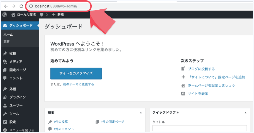Open the 1件のコメント link
Image resolution: width=254 pixels, height=133 pixels.
64,129
